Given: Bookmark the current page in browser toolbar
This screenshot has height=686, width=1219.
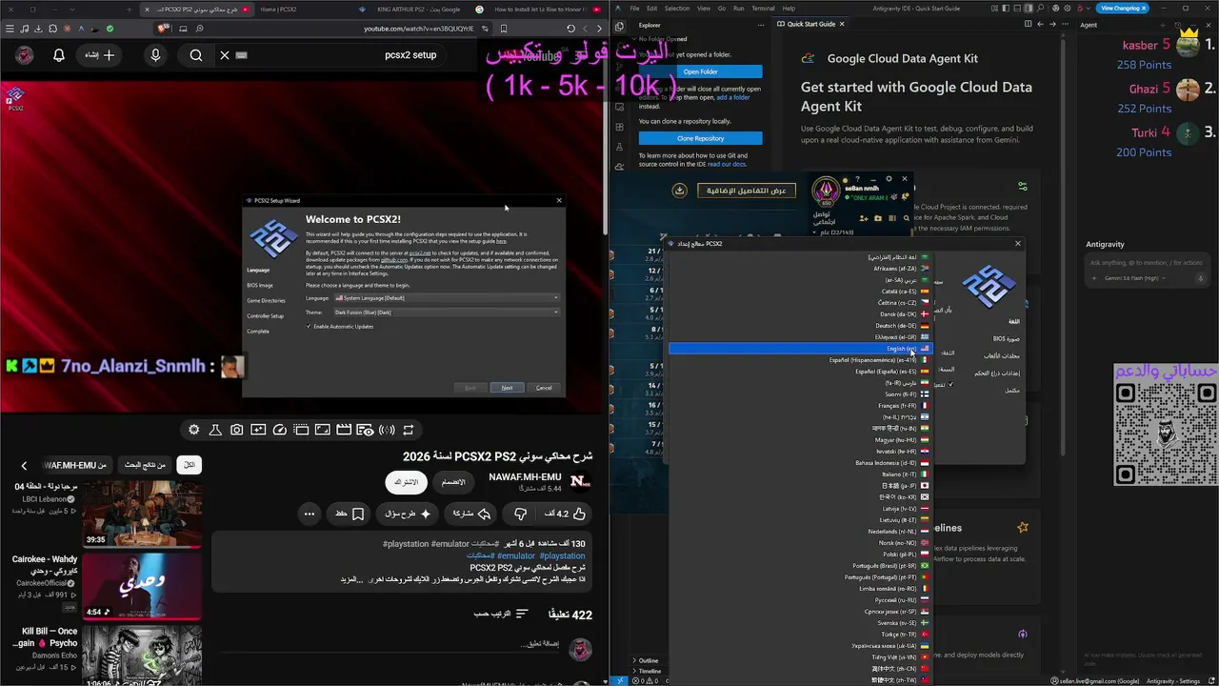Looking at the screenshot, I should tap(503, 29).
